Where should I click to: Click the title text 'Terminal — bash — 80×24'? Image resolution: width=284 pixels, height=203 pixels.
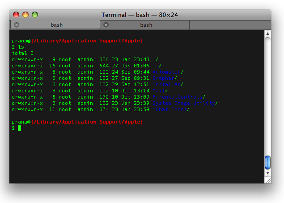pyautogui.click(x=140, y=15)
